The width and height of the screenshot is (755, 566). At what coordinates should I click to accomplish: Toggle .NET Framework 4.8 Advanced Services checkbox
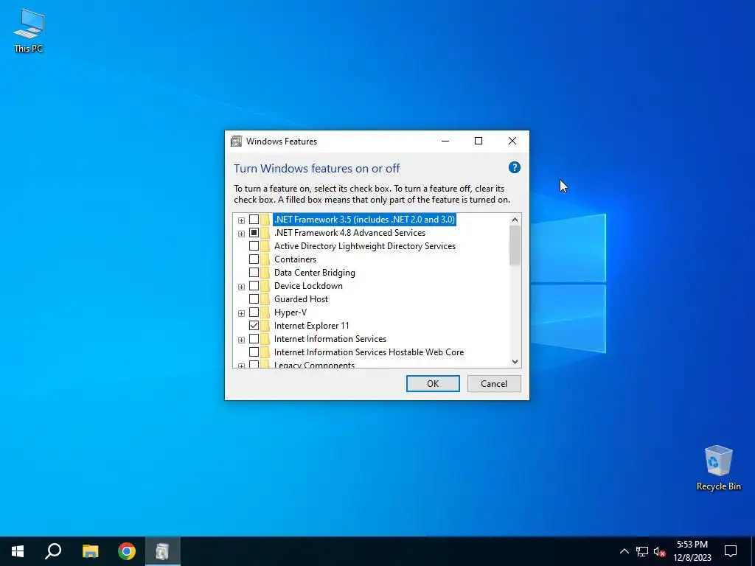254,232
